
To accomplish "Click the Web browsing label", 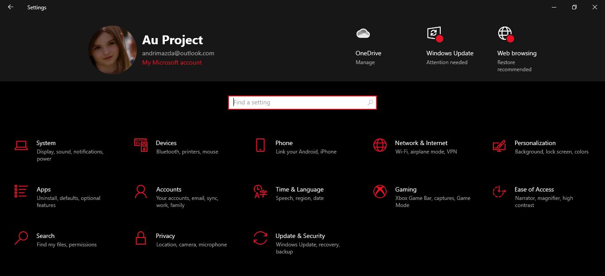I will [x=517, y=53].
